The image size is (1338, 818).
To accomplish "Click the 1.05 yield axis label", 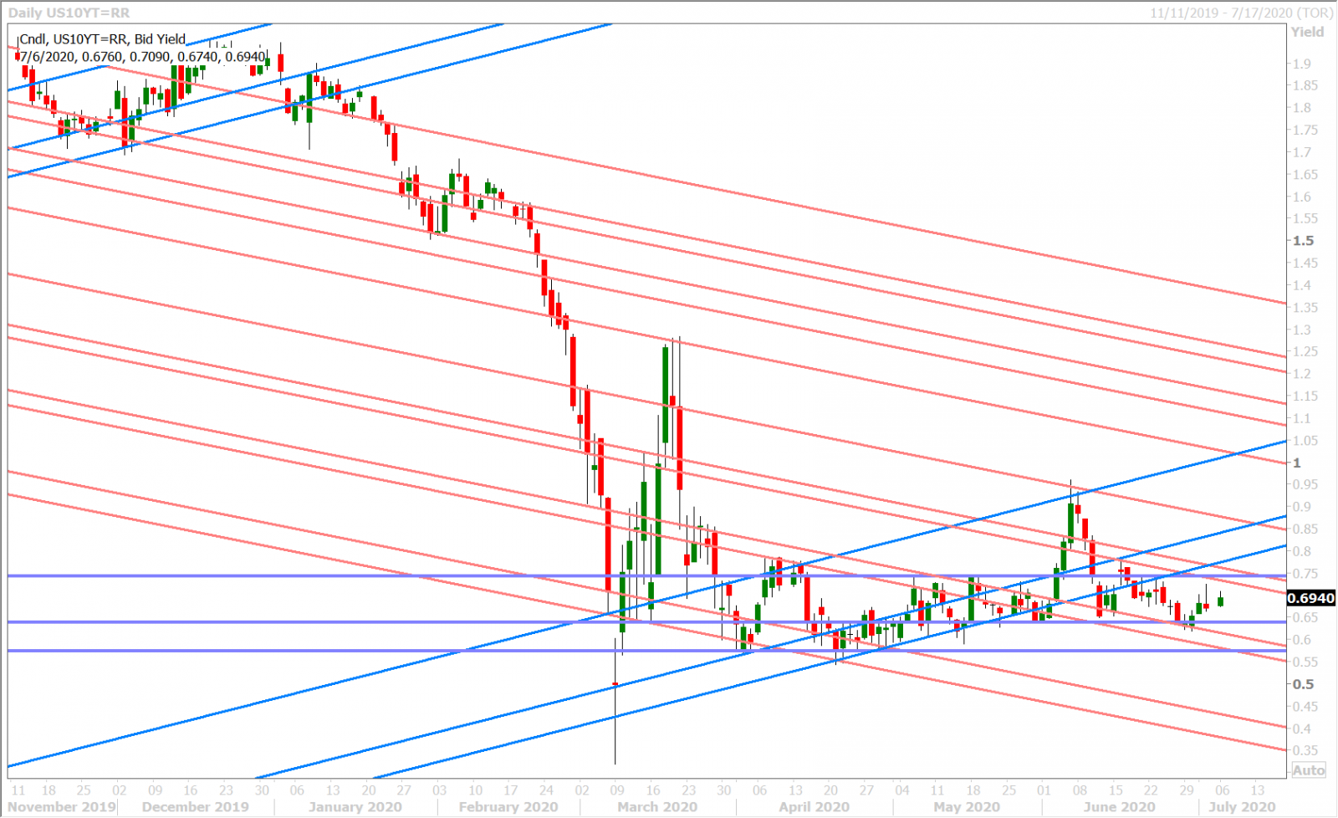I will click(x=1305, y=441).
